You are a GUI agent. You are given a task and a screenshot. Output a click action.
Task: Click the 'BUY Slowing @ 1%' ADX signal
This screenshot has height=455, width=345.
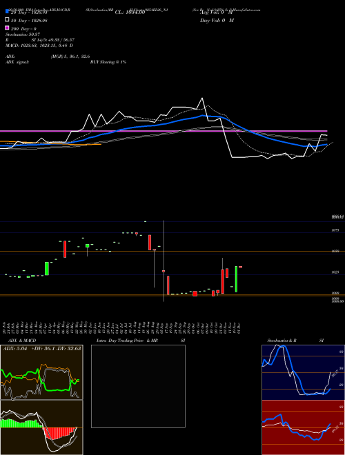tap(108, 62)
